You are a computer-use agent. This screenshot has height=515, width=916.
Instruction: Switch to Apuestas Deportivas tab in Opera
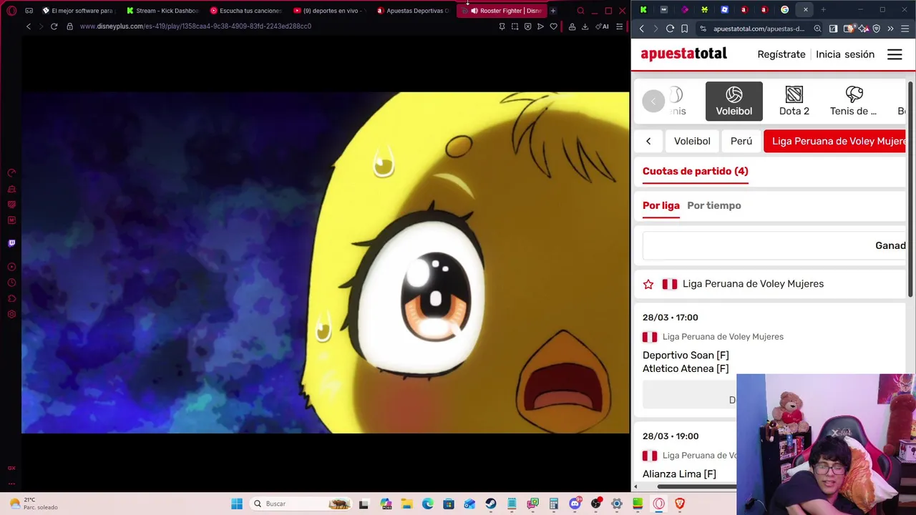point(413,11)
